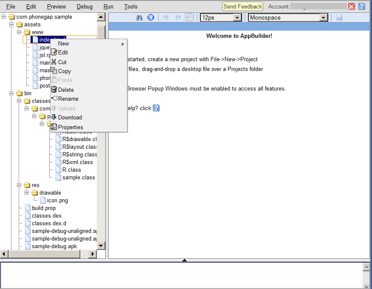Click the blue help icon beside Account
The width and height of the screenshot is (372, 289).
362,6
